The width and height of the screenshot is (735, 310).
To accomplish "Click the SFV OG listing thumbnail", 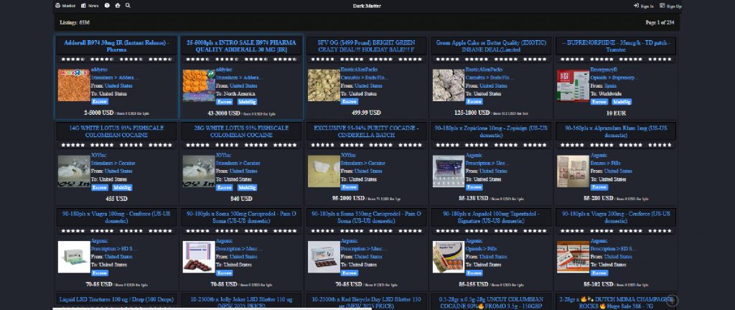I will click(x=324, y=85).
